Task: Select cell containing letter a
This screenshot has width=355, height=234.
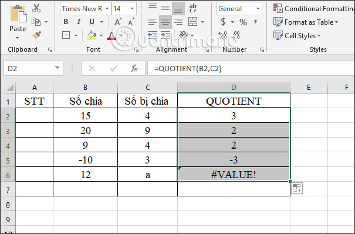Action: [x=147, y=175]
